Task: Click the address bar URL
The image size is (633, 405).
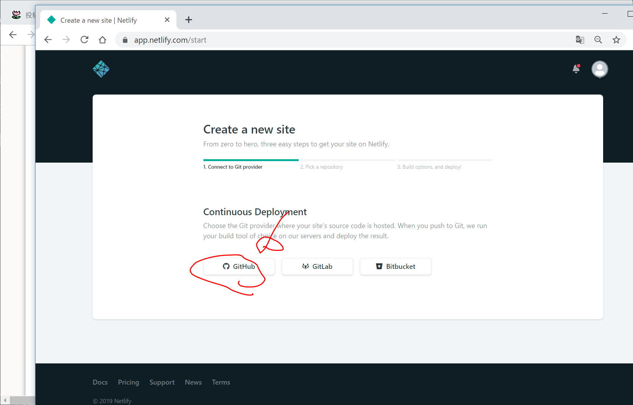Action: (x=170, y=40)
